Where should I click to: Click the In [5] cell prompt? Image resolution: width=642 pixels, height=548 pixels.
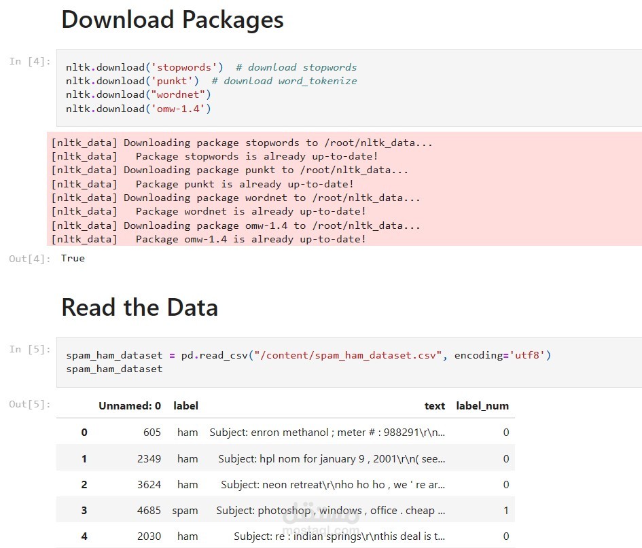(x=30, y=350)
